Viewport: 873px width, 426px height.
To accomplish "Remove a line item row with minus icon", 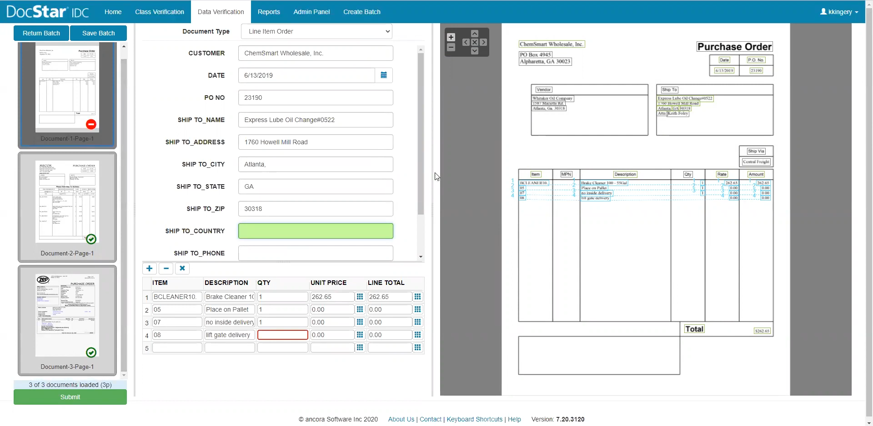I will point(166,268).
